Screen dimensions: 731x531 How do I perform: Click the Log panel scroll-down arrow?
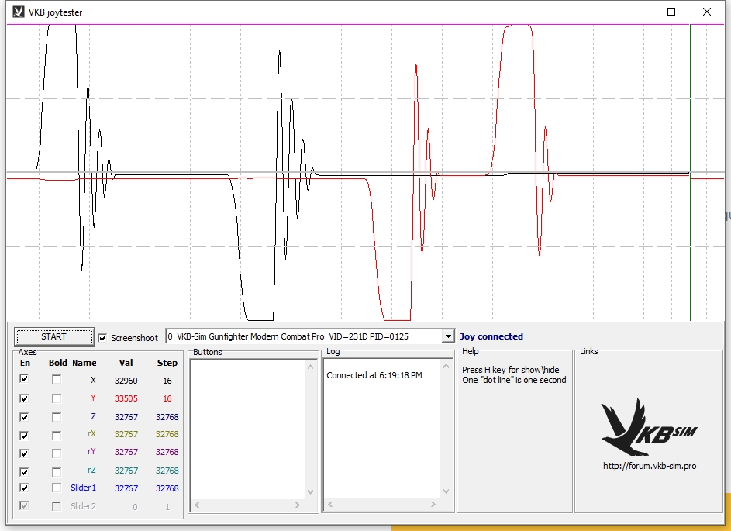tap(446, 491)
